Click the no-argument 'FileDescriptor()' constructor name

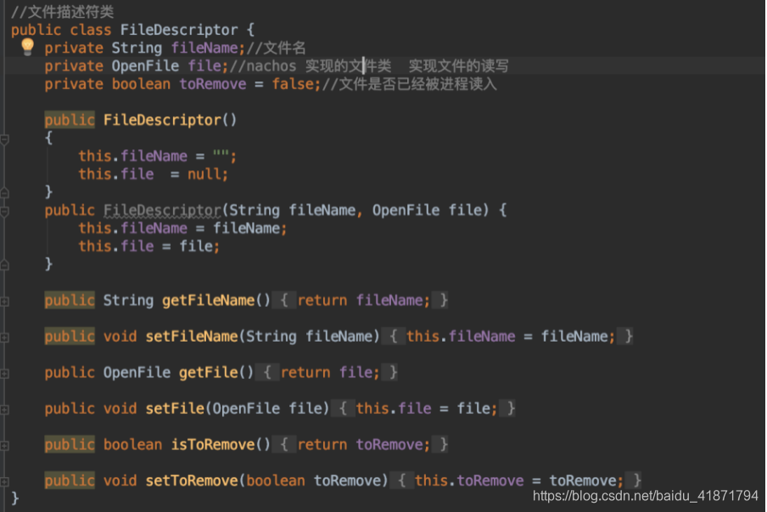pyautogui.click(x=171, y=120)
